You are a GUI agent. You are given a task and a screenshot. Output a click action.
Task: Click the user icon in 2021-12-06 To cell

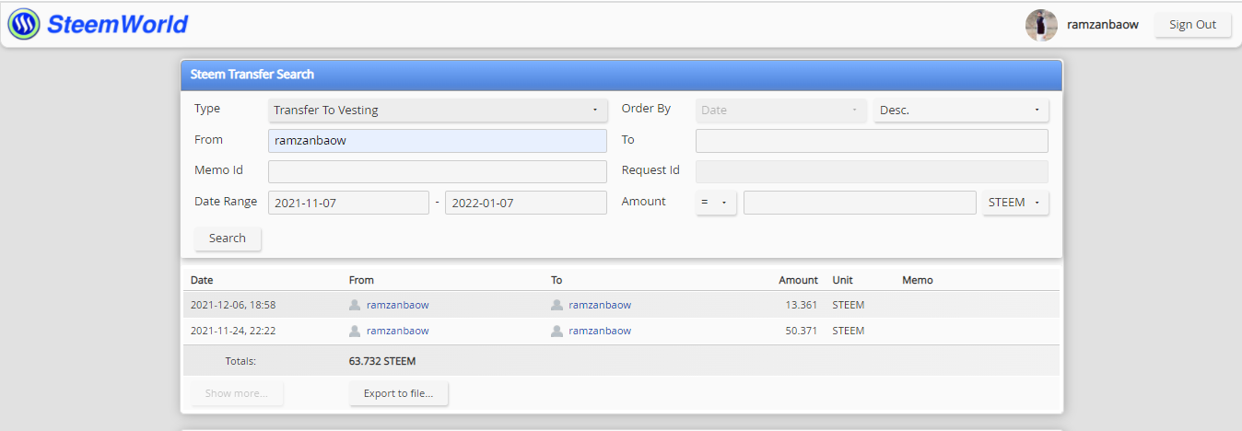click(557, 305)
